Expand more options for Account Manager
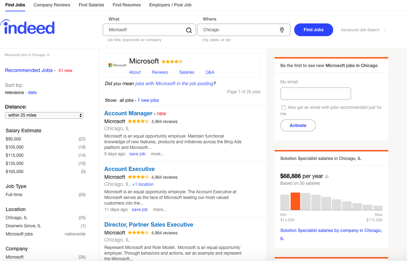 (157, 154)
